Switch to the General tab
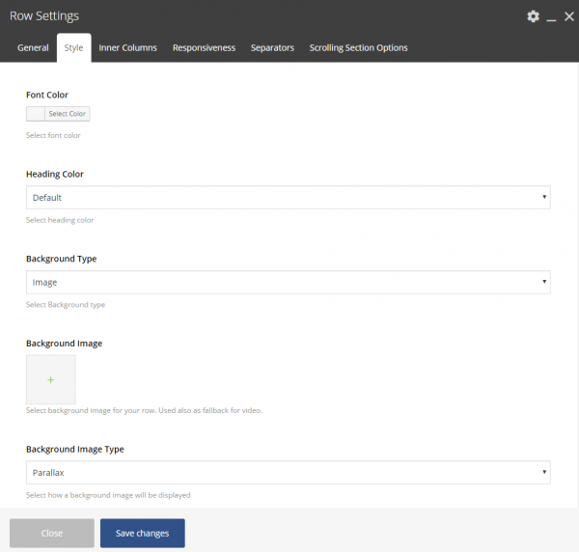 click(x=33, y=48)
